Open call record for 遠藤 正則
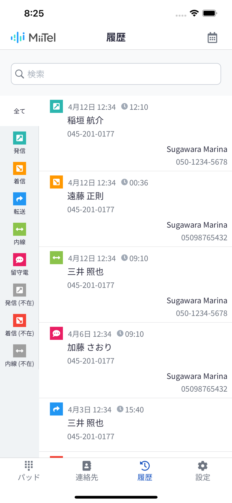Image resolution: width=232 pixels, height=503 pixels. pos(135,209)
